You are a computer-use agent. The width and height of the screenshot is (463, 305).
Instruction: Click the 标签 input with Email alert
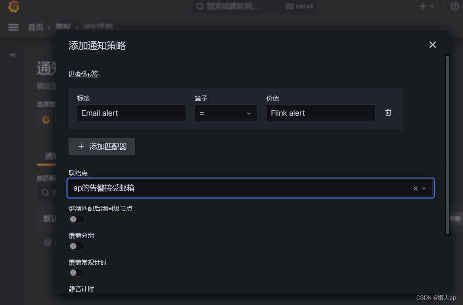pos(131,113)
